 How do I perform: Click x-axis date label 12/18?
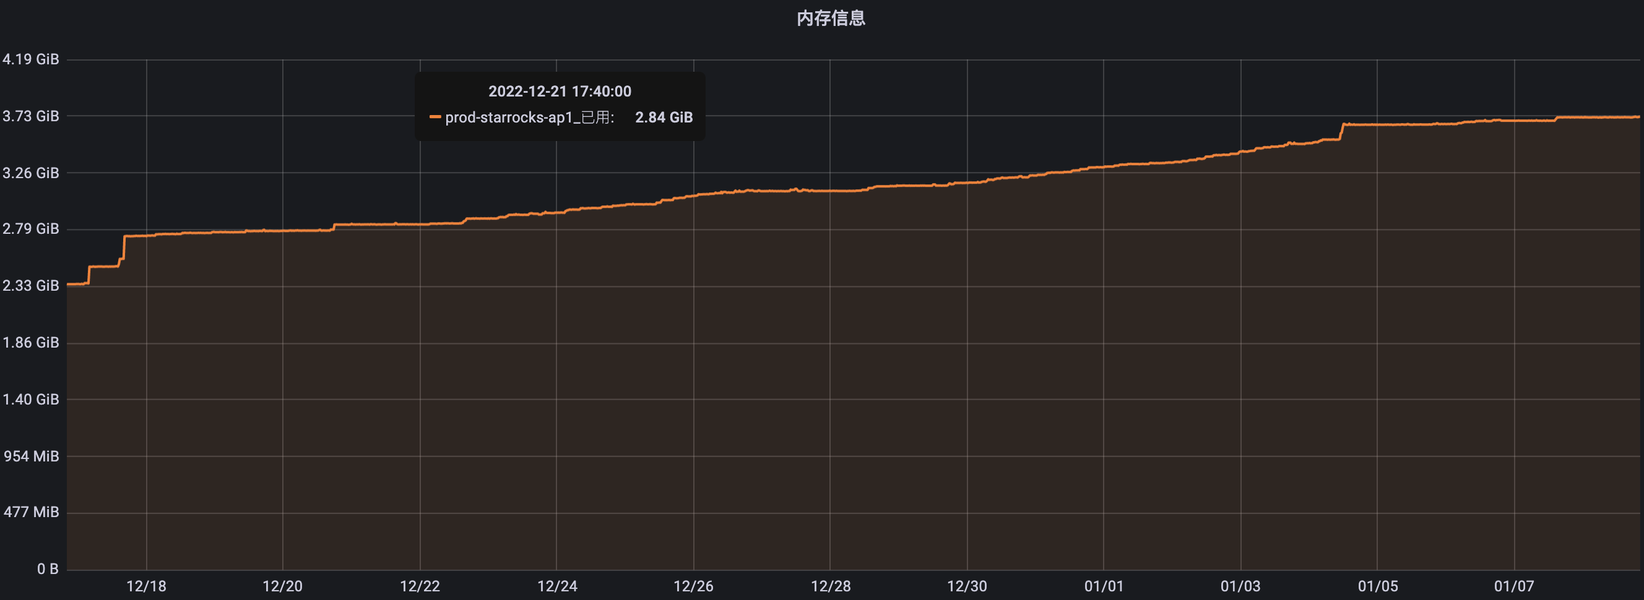point(146,586)
